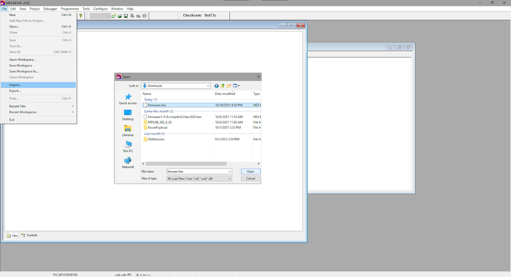Viewport: 511px width, 277px height.
Task: Click the Save Workspace disk toolbar icon
Action: coord(126,15)
